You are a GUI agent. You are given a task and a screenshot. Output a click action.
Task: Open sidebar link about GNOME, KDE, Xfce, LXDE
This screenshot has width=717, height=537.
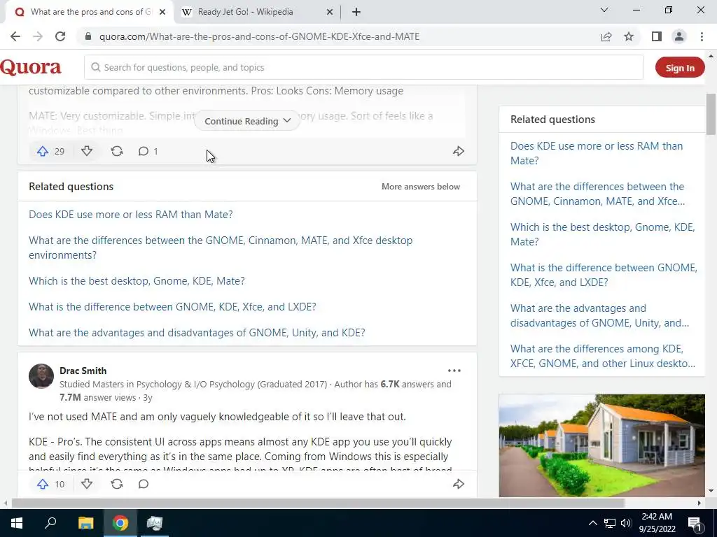(604, 275)
